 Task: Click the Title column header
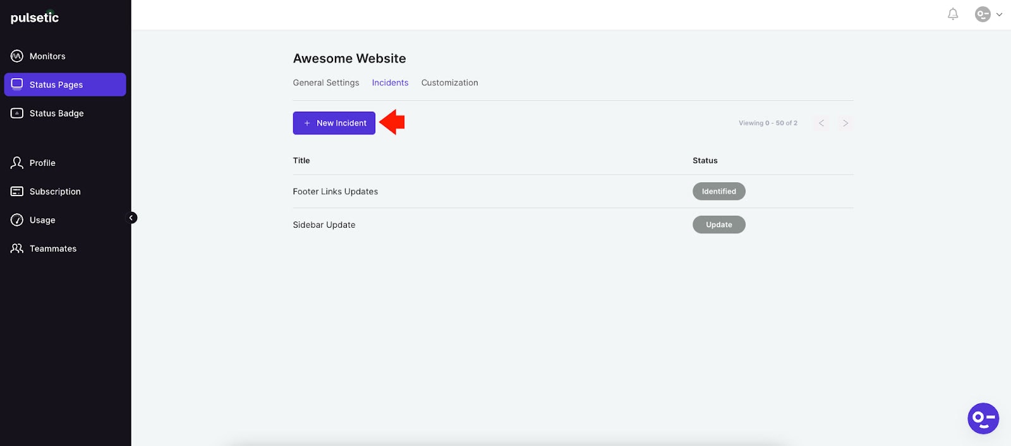coord(301,160)
